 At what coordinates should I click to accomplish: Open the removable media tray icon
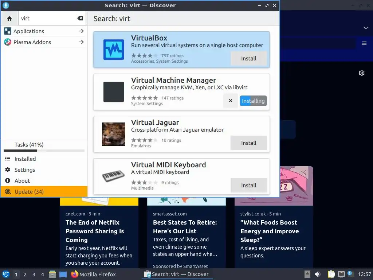307,274
